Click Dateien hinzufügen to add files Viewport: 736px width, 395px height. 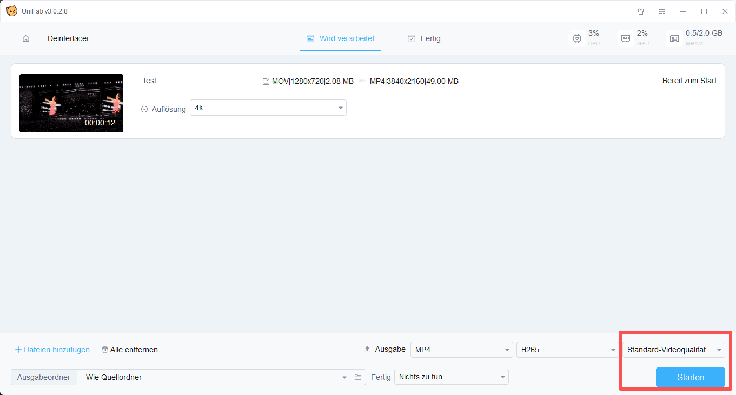pyautogui.click(x=52, y=350)
